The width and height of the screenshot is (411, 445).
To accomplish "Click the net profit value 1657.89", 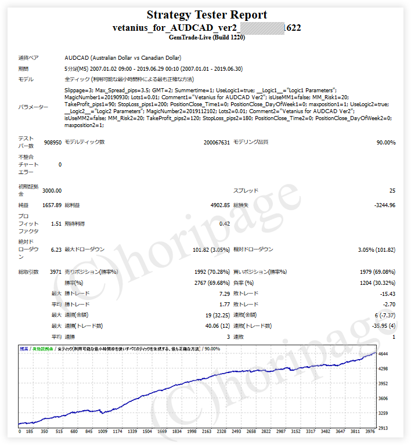I will (x=52, y=205).
